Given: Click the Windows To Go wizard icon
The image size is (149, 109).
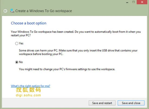Looking at the screenshot, I should pyautogui.click(x=12, y=11).
